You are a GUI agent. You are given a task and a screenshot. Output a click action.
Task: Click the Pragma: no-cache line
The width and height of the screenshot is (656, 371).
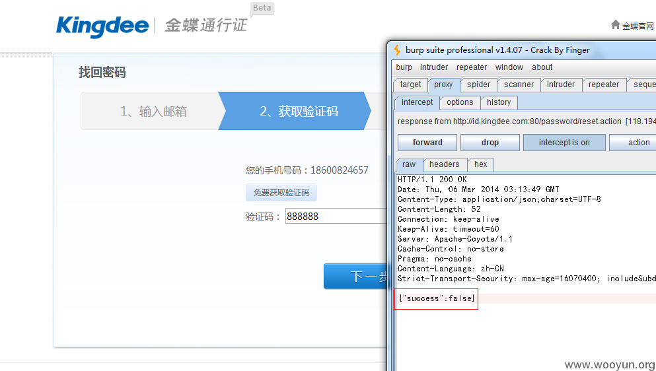click(x=434, y=259)
